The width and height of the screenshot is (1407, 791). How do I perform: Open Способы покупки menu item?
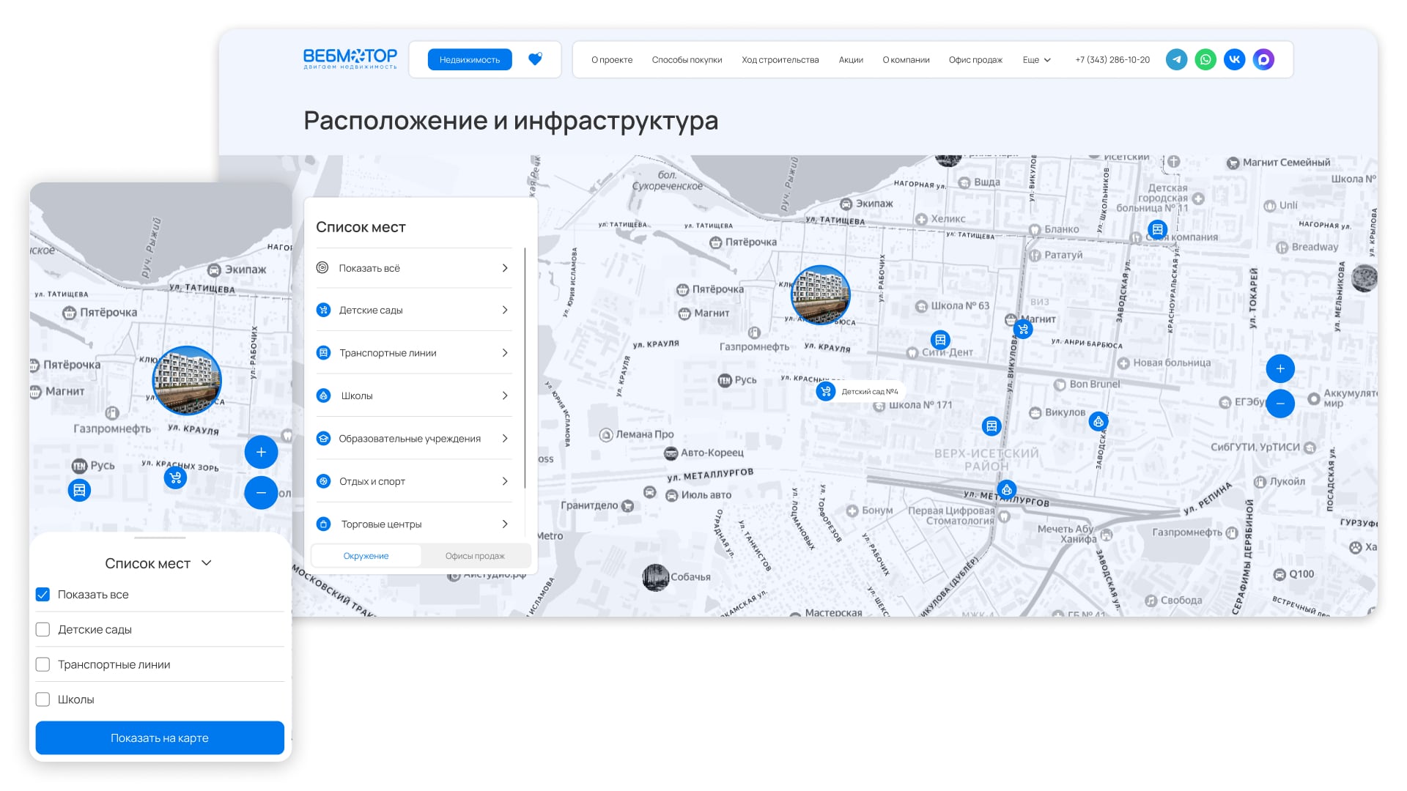[x=687, y=60]
